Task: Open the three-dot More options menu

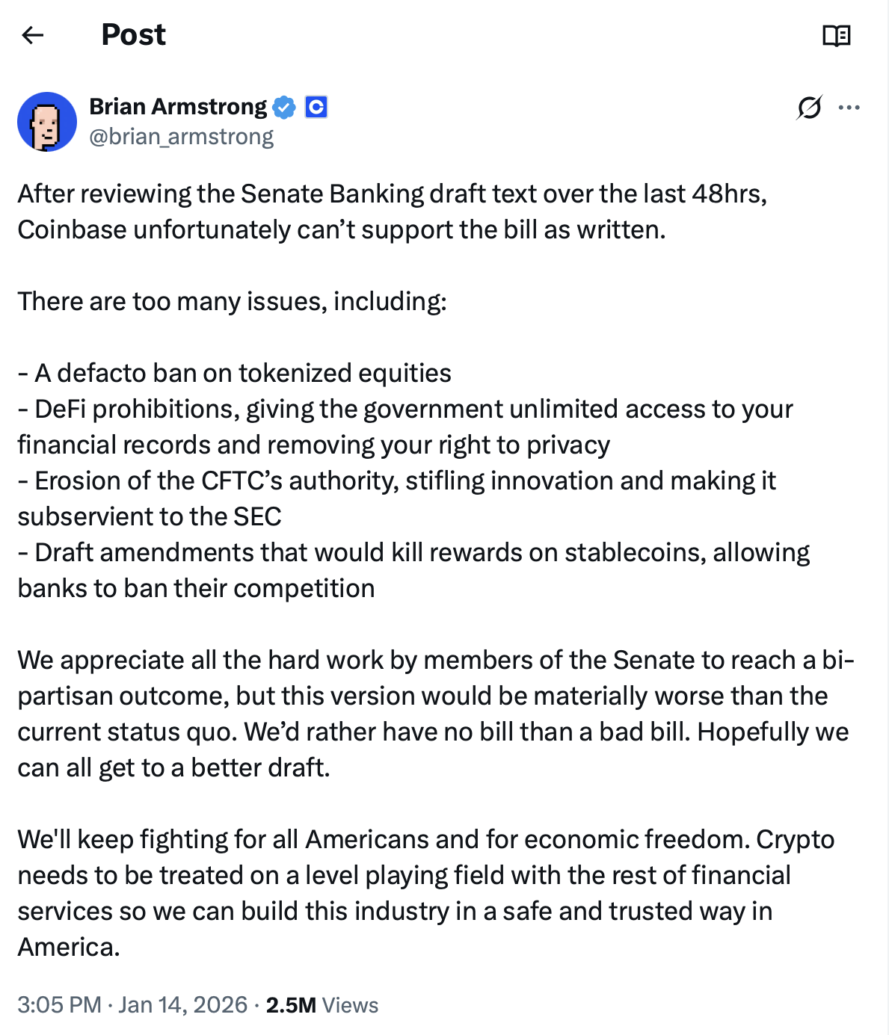Action: tap(849, 108)
